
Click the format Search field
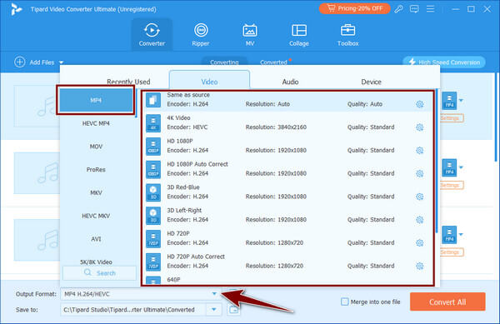(x=99, y=273)
